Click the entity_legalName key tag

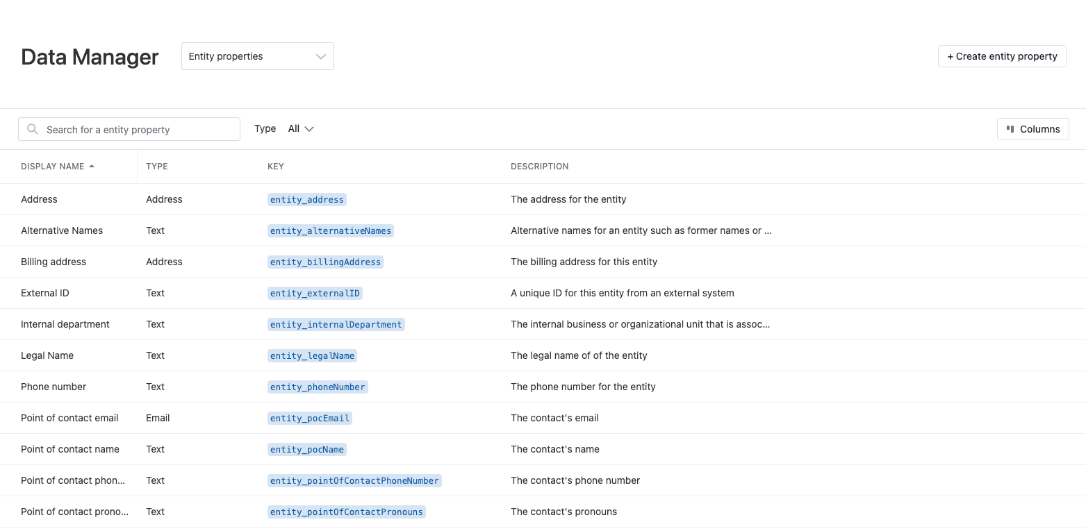312,355
